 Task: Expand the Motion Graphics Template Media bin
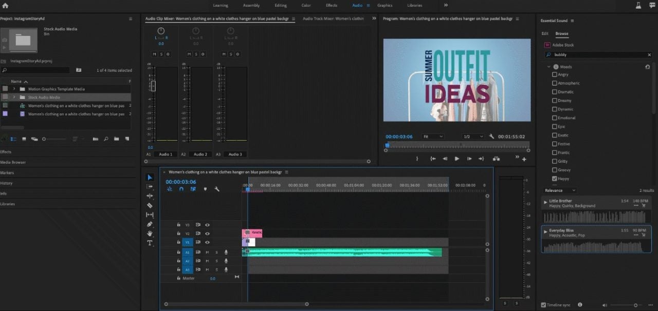14,89
